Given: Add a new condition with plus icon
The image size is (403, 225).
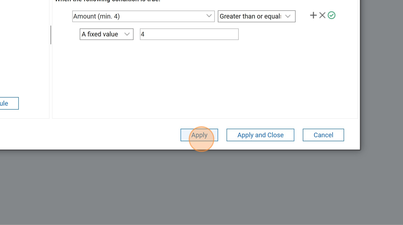Looking at the screenshot, I should point(313,15).
